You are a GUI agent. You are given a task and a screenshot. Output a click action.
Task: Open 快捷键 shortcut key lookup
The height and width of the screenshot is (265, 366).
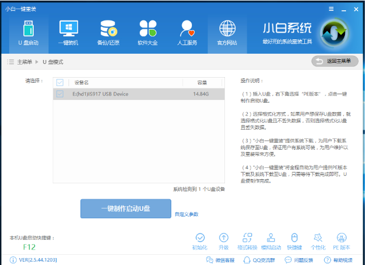(295, 241)
